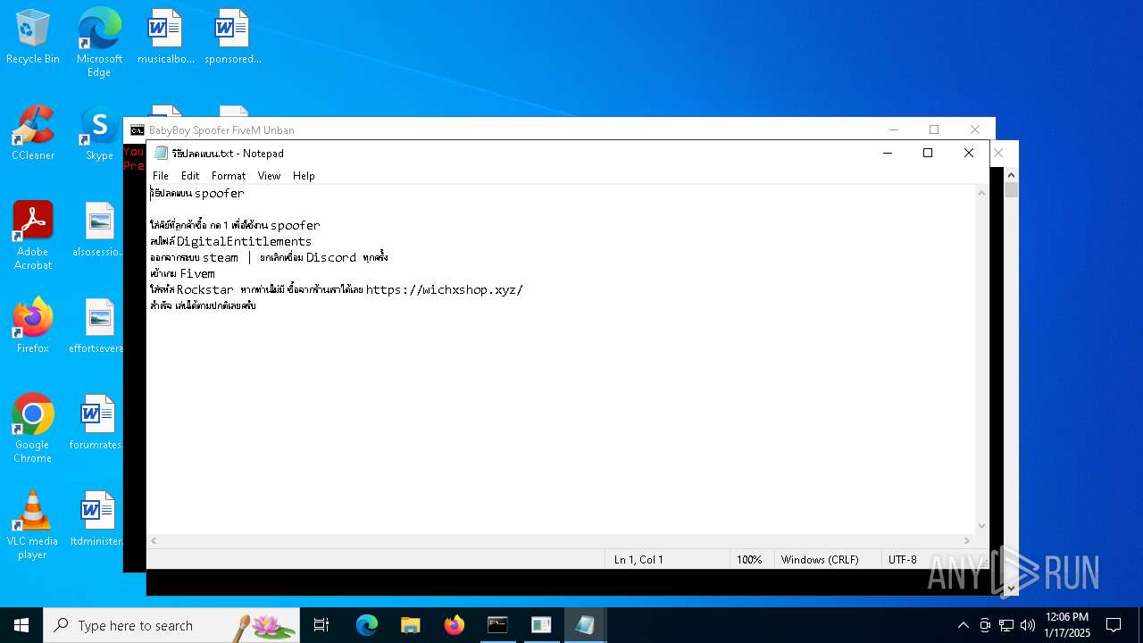The image size is (1143, 643).
Task: Click the taskbar search box
Action: coord(171,625)
